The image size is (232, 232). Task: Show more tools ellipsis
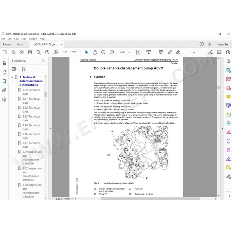(x=193, y=52)
